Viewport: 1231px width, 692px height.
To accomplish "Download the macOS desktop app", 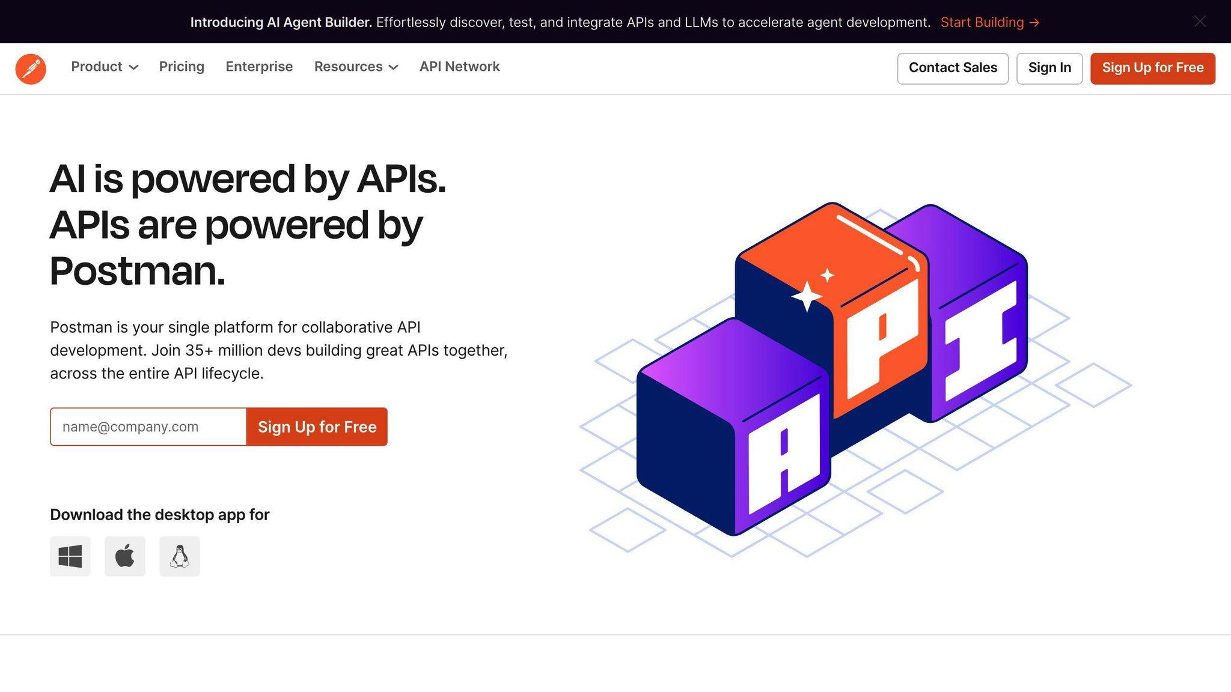I will [x=125, y=556].
